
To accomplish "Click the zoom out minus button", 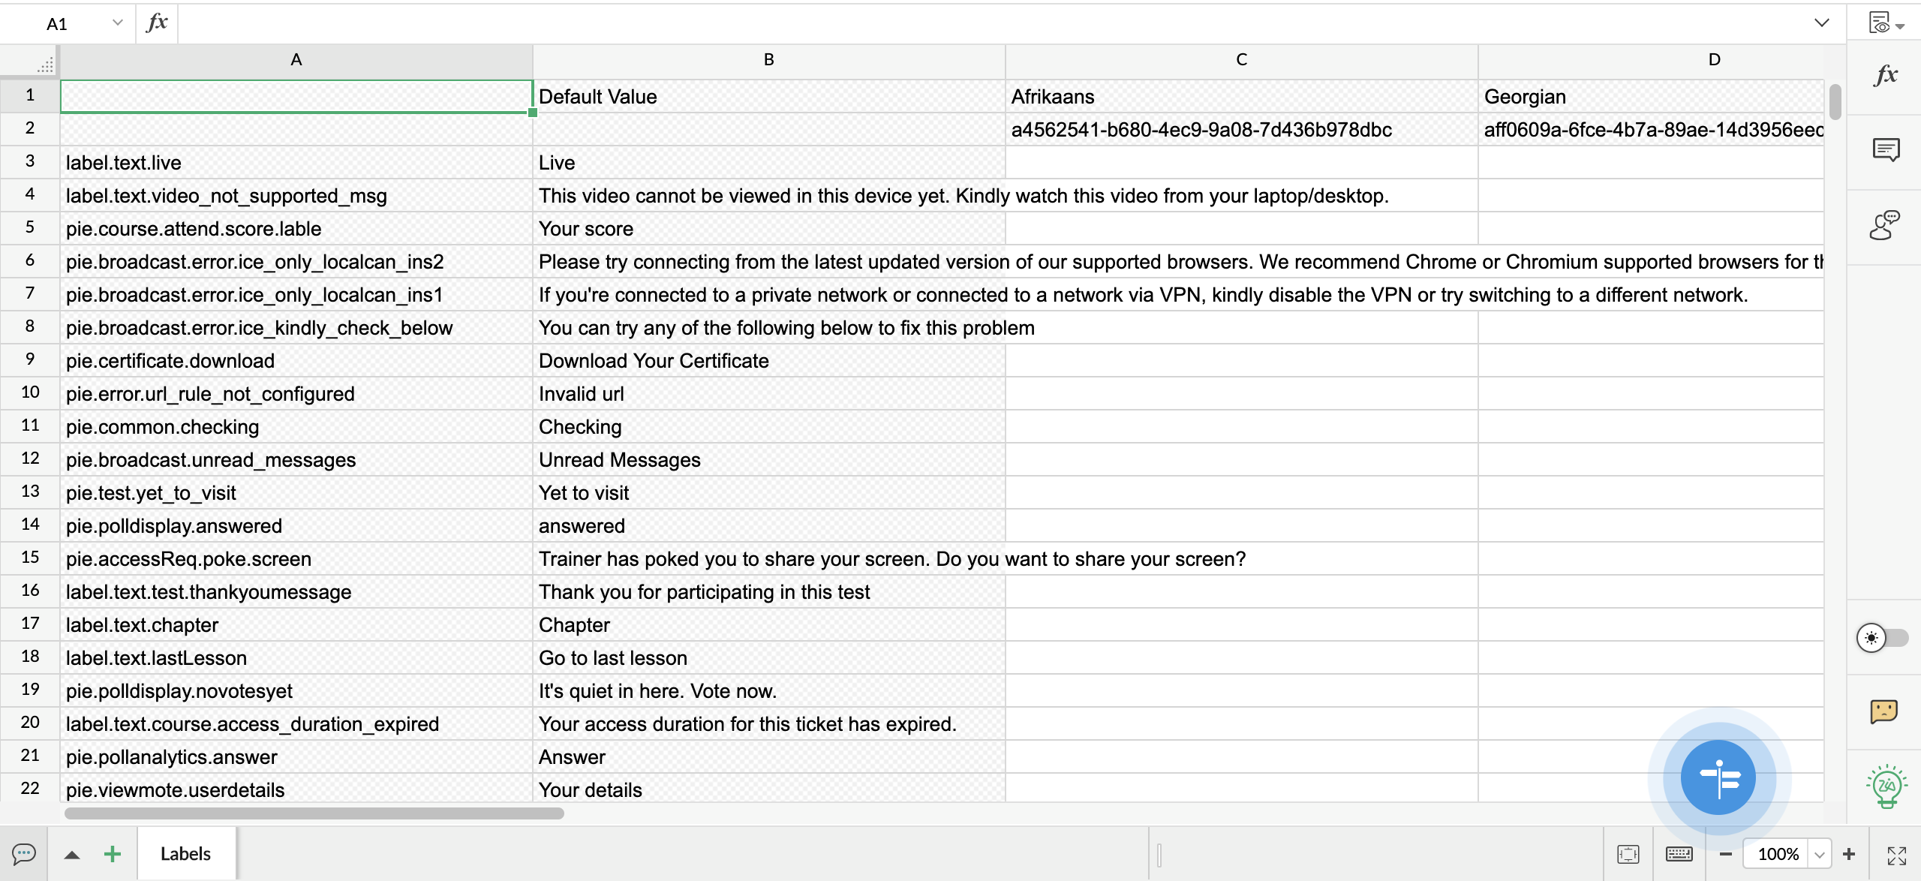I will (x=1726, y=854).
